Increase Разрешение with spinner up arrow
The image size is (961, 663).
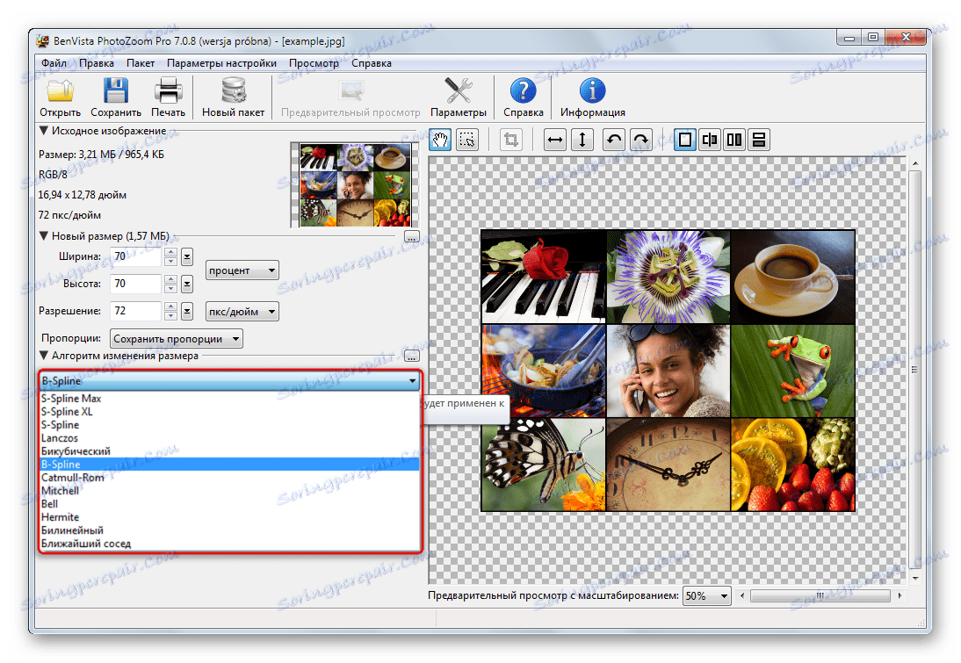tap(171, 307)
